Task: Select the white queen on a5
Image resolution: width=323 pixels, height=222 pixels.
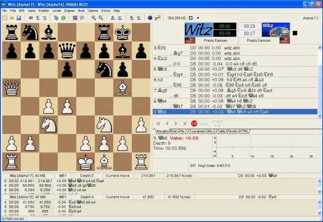Action: pos(12,88)
